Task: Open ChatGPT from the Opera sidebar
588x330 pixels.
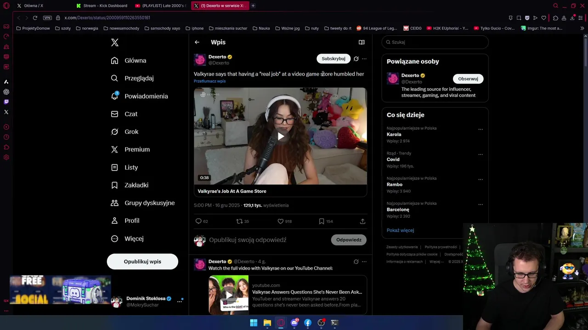Action: coord(6,92)
